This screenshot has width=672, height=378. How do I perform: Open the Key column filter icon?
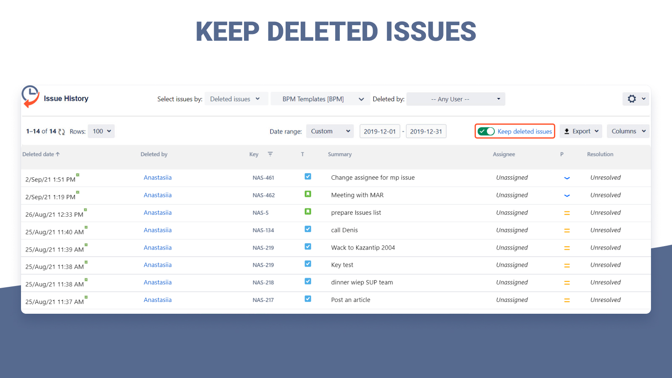[x=270, y=154]
